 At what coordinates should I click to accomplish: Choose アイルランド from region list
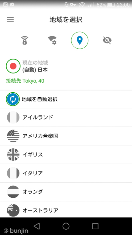(x=66, y=117)
